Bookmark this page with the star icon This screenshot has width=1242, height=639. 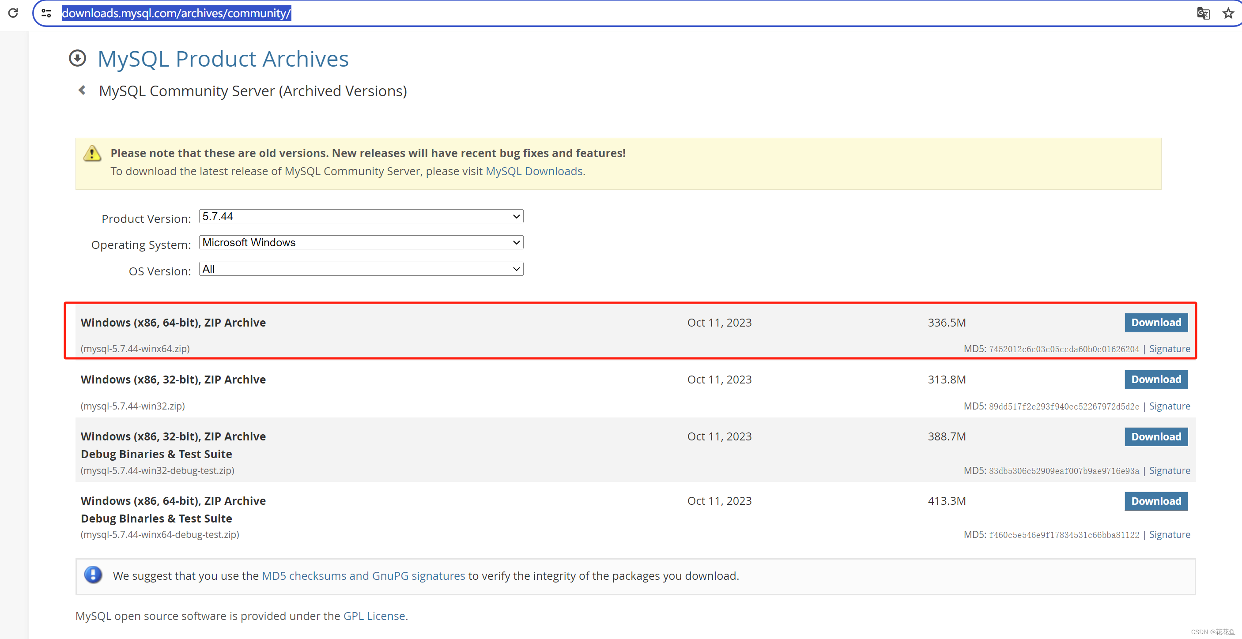pos(1227,13)
